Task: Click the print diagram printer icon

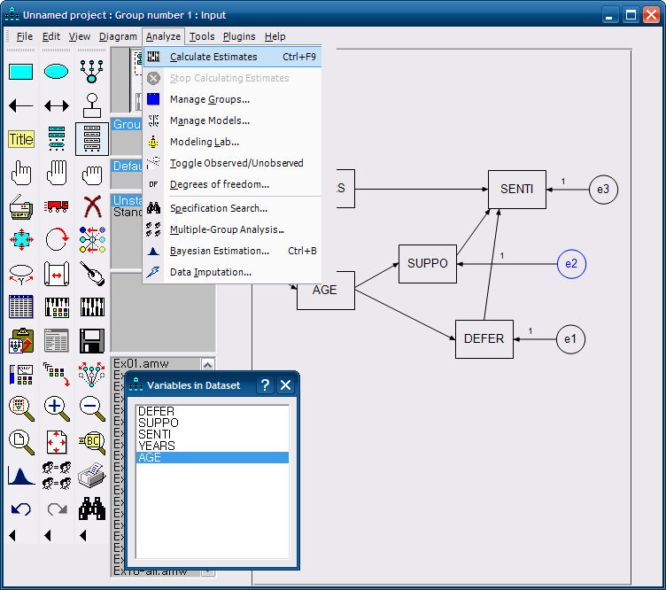Action: [92, 476]
